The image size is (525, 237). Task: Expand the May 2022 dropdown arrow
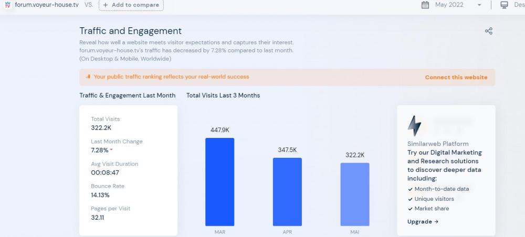(x=479, y=5)
